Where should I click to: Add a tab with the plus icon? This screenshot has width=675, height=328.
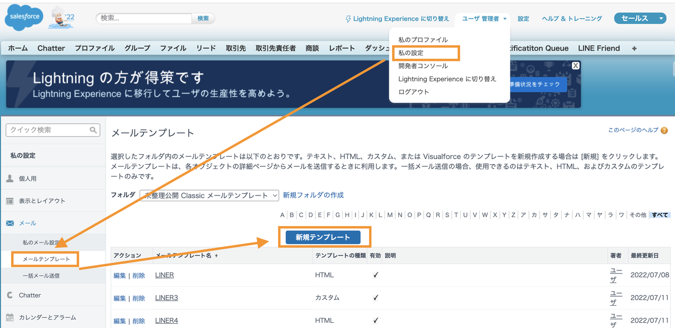click(634, 48)
